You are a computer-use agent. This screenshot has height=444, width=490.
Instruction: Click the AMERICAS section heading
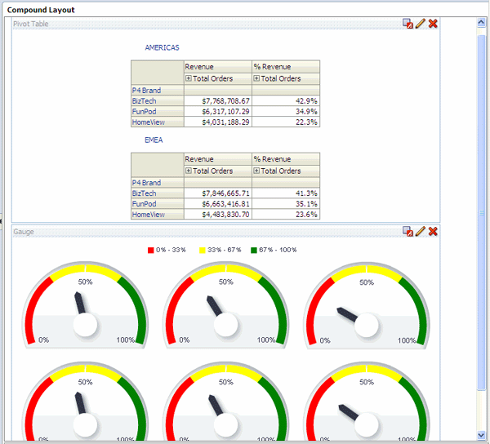click(163, 48)
